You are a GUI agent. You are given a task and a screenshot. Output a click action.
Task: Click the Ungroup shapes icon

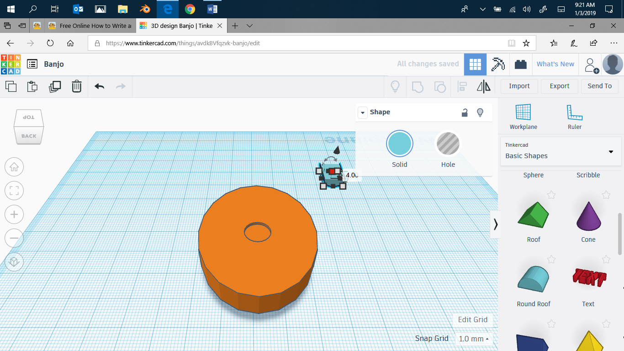point(439,86)
